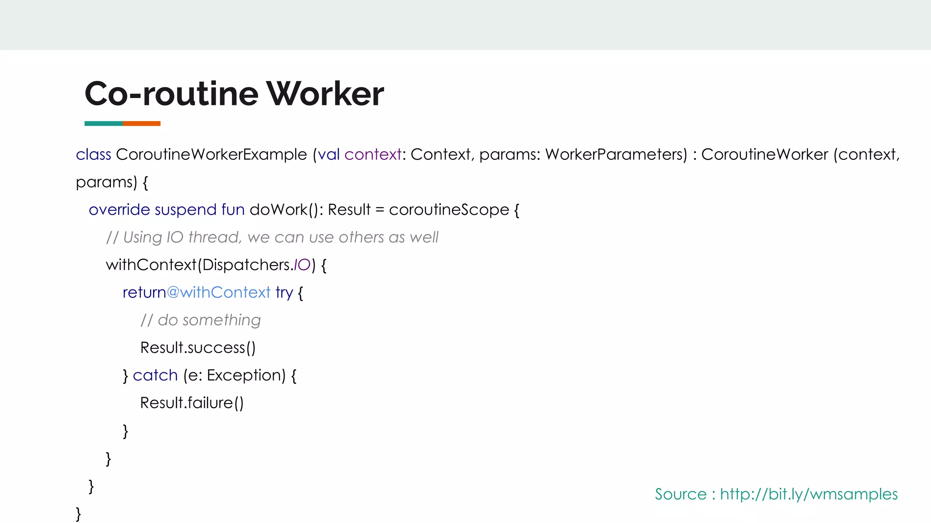Click the 'Result.failure()' line
This screenshot has height=523, width=931.
click(x=192, y=403)
